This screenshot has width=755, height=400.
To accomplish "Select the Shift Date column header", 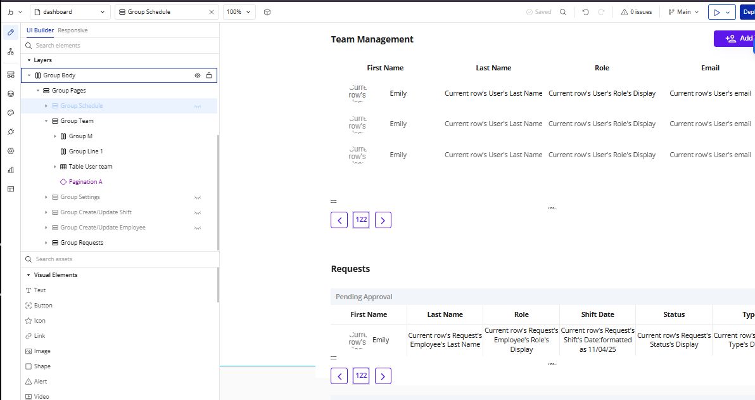I will 597,314.
